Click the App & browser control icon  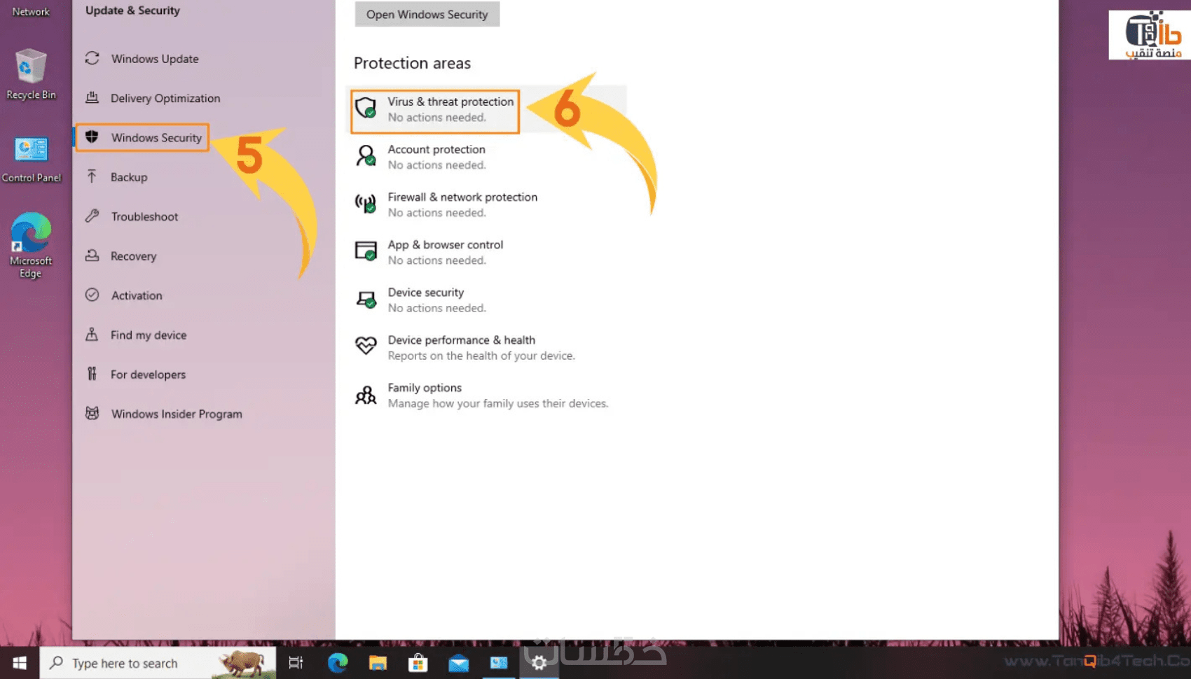coord(366,251)
